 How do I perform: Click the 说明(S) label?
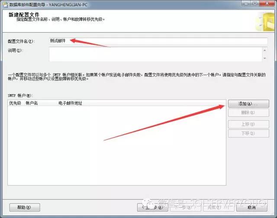pyautogui.click(x=16, y=51)
